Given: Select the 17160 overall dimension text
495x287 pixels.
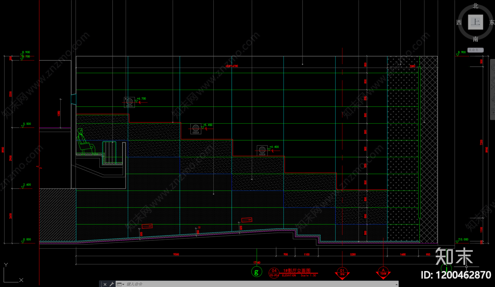Looking at the screenshot, I should point(257,263).
